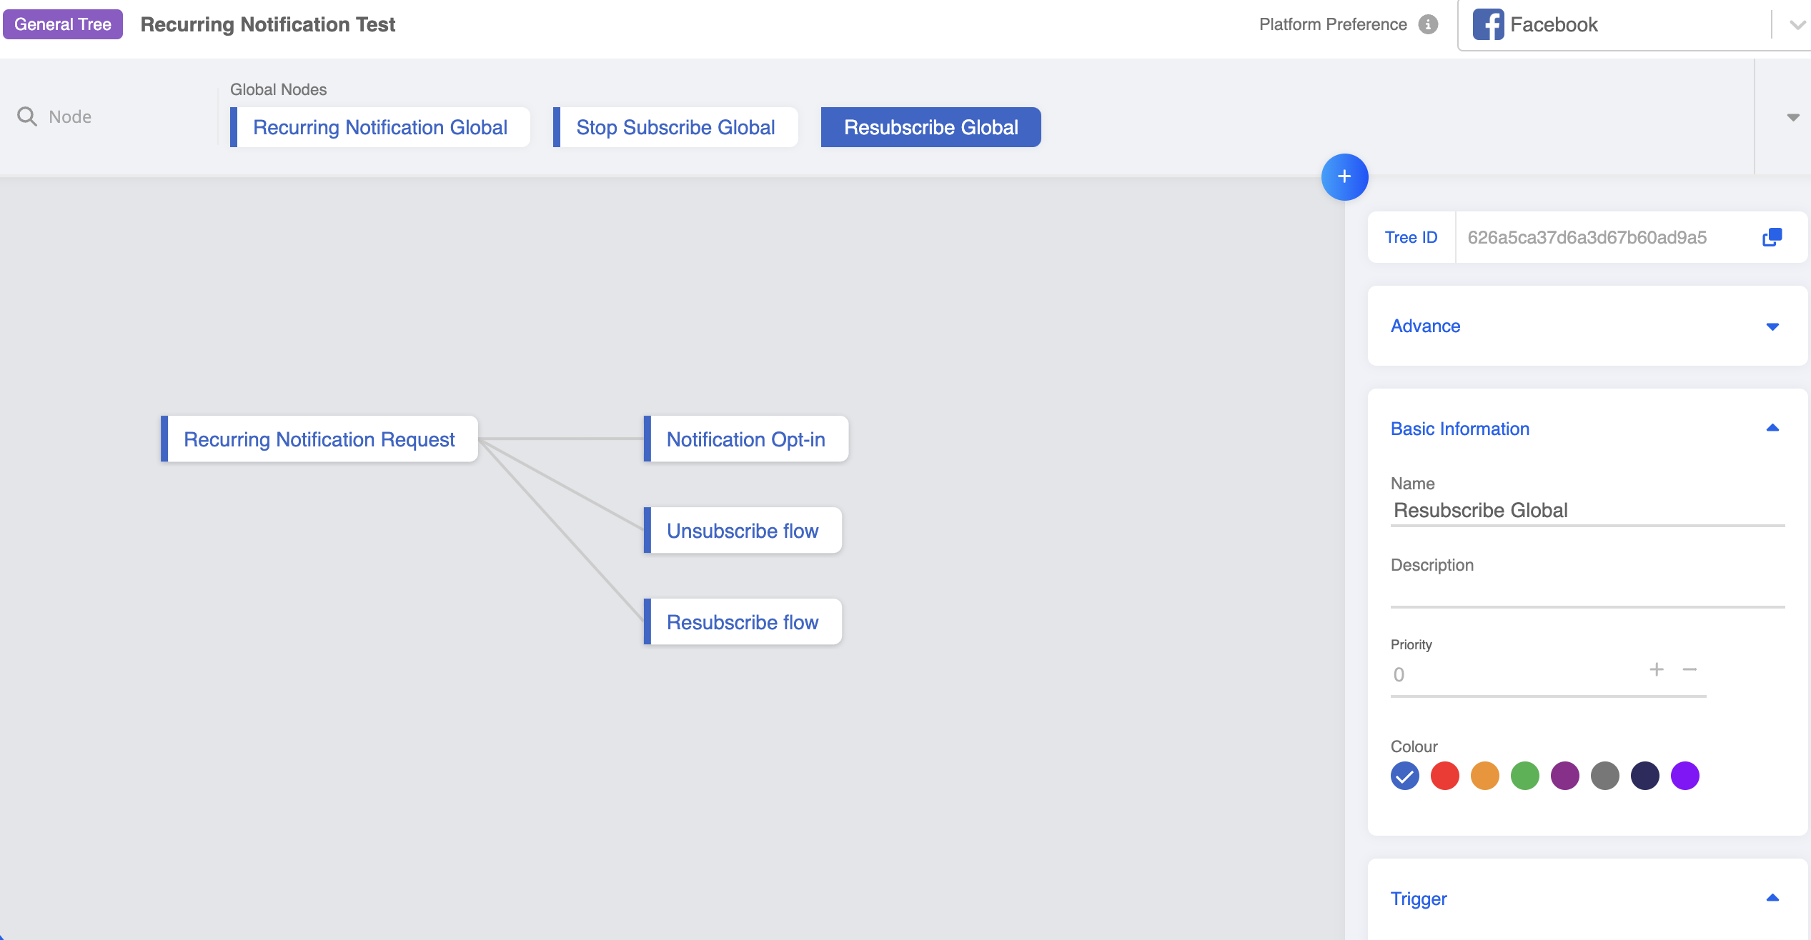This screenshot has width=1811, height=940.
Task: Decrease priority with the minus stepper
Action: (x=1690, y=669)
